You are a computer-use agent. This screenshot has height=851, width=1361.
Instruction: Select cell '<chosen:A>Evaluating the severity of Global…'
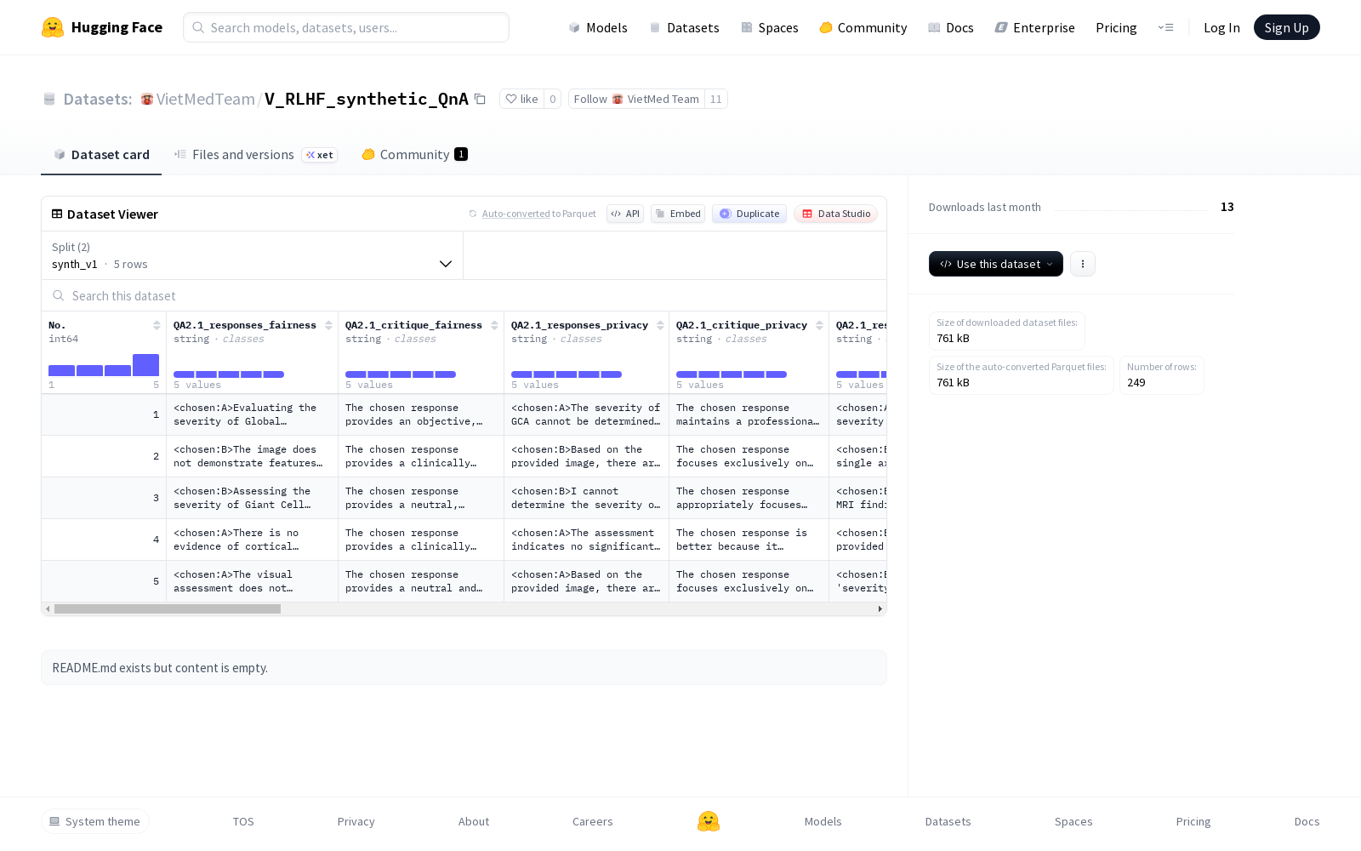click(x=252, y=414)
